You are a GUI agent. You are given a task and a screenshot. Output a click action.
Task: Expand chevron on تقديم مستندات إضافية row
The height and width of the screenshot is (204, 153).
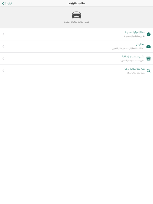(x=3, y=58)
